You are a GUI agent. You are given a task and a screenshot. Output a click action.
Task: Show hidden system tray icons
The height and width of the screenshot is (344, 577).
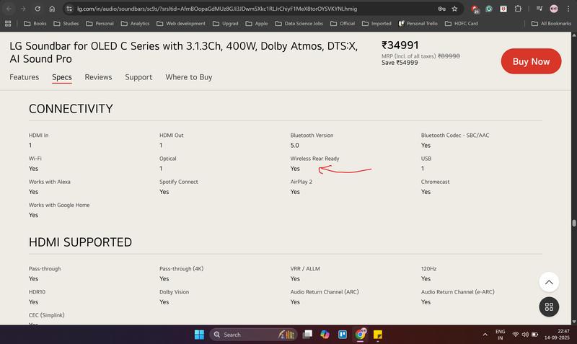[485, 335]
